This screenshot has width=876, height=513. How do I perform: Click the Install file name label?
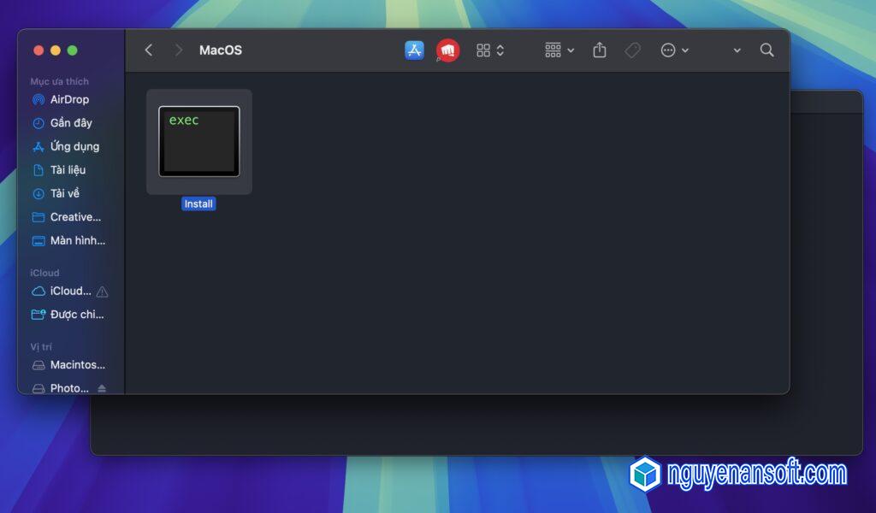click(x=198, y=204)
